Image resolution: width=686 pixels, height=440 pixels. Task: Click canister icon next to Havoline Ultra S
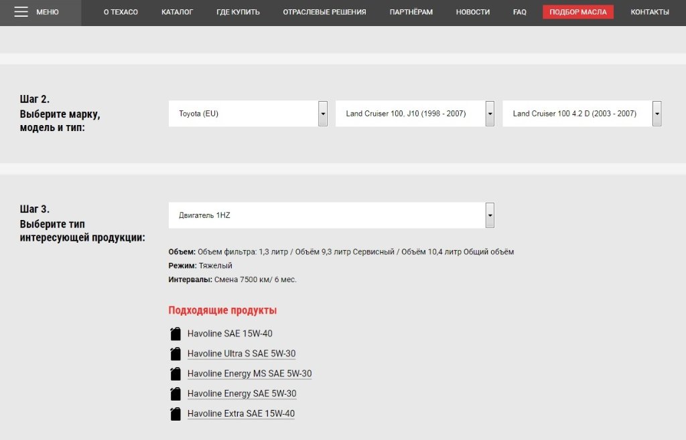pos(176,354)
